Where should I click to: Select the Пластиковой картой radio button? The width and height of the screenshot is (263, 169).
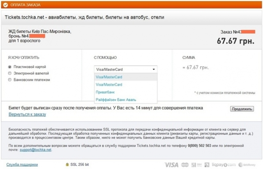pyautogui.click(x=10, y=67)
